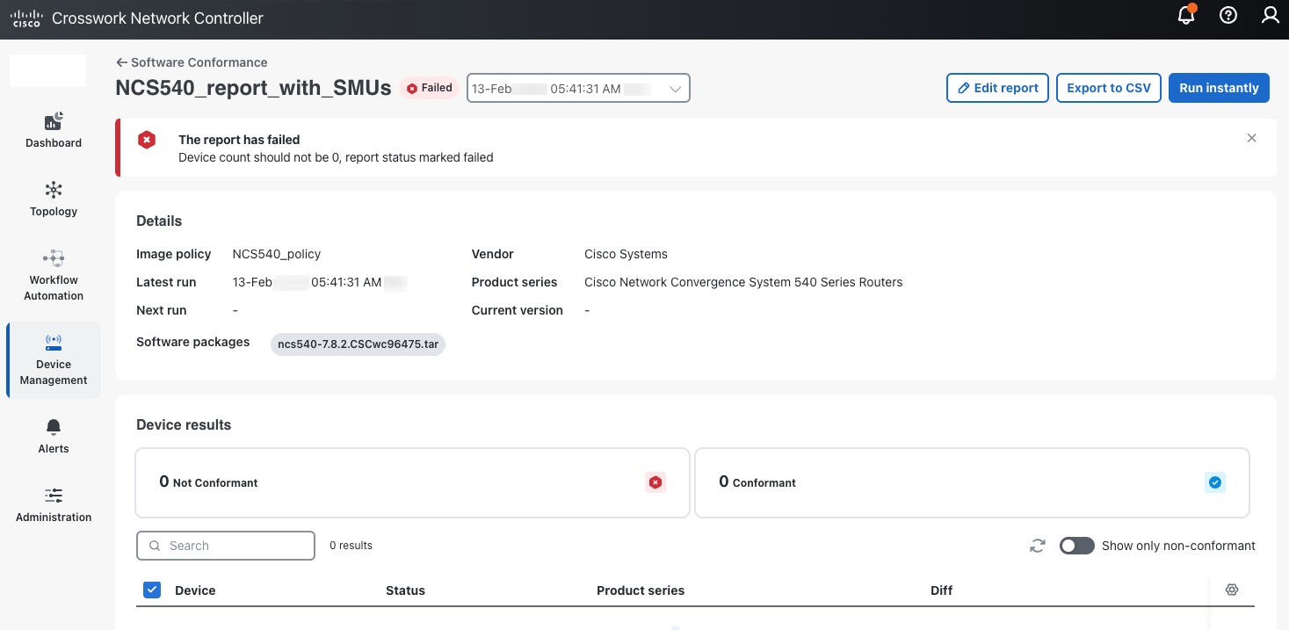This screenshot has height=630, width=1289.
Task: Go back to Software Conformance
Action: [191, 62]
